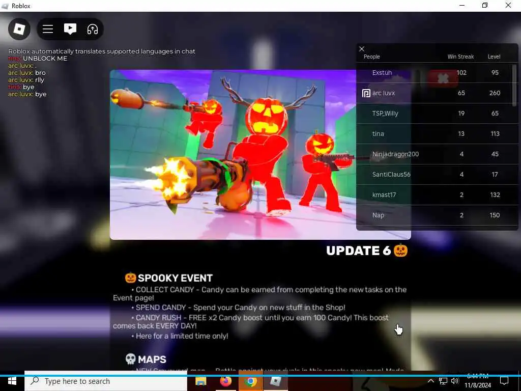Click the group icon beside arc luvx

(x=366, y=93)
